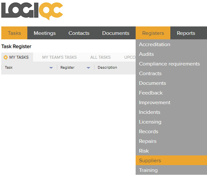
Task: Choose Compliance requirements from the menu
Action: point(169,64)
